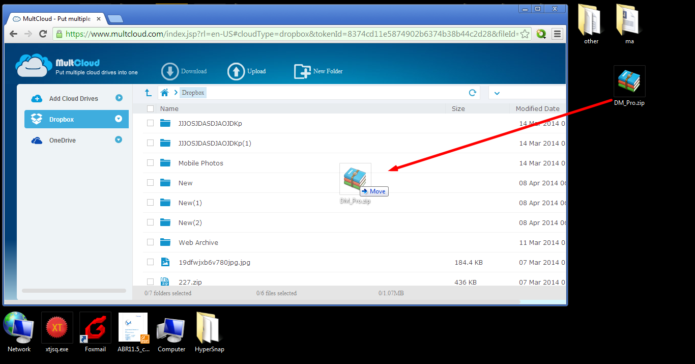
Task: Select Foxmail desktop shortcut
Action: 95,332
